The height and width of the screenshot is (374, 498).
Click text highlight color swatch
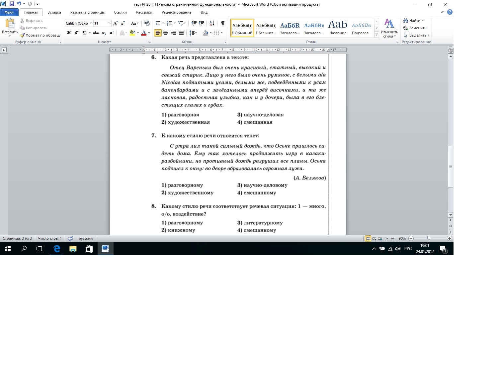pos(132,33)
